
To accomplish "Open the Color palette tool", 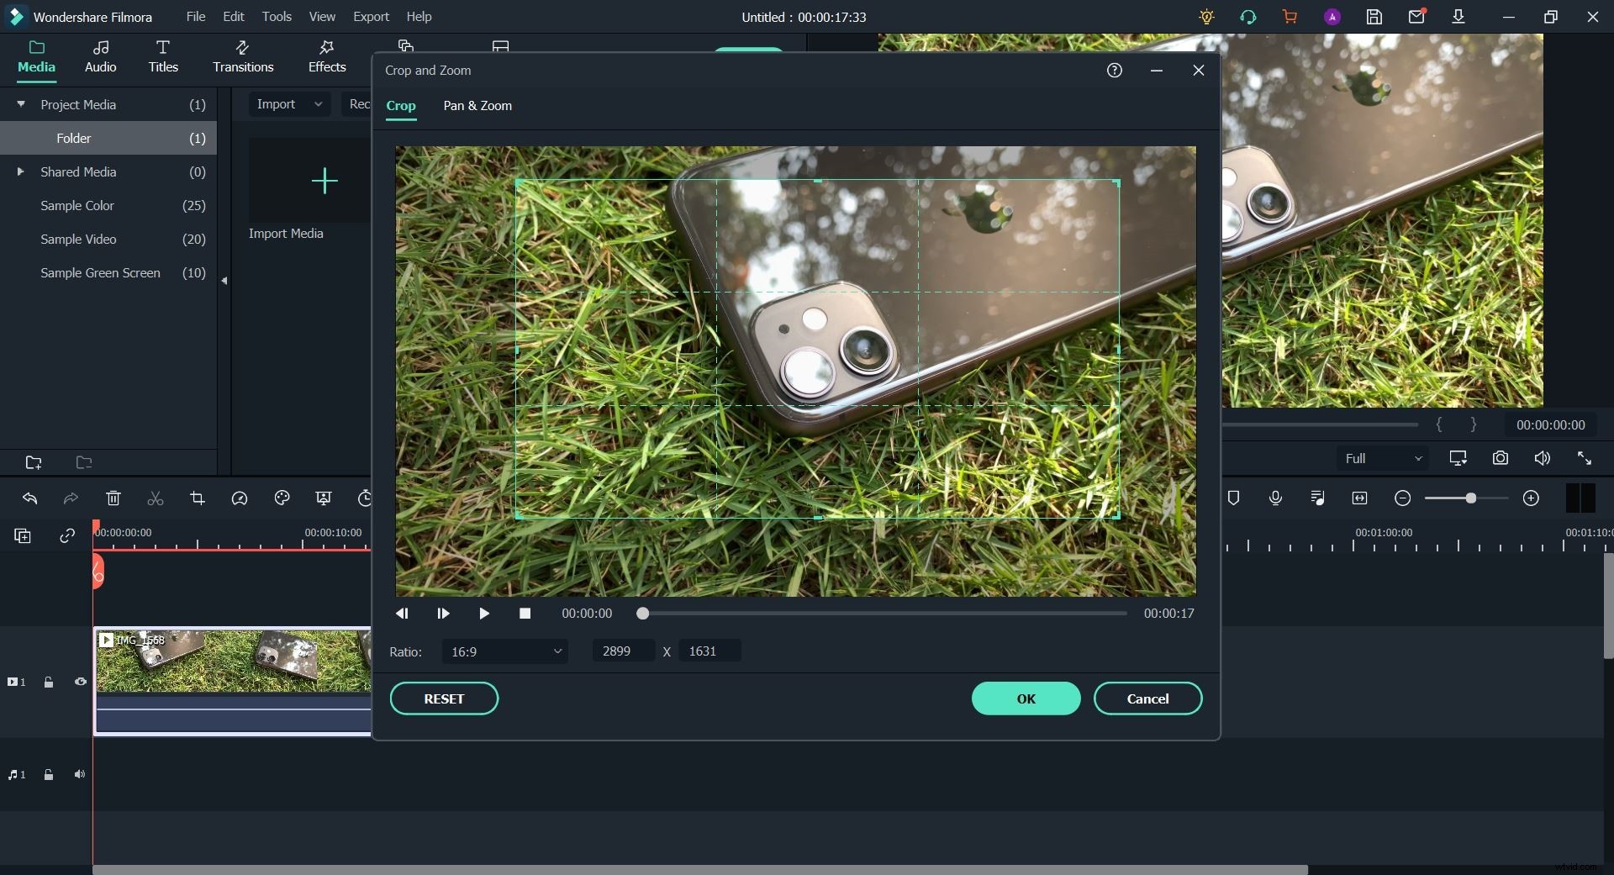I will click(282, 498).
